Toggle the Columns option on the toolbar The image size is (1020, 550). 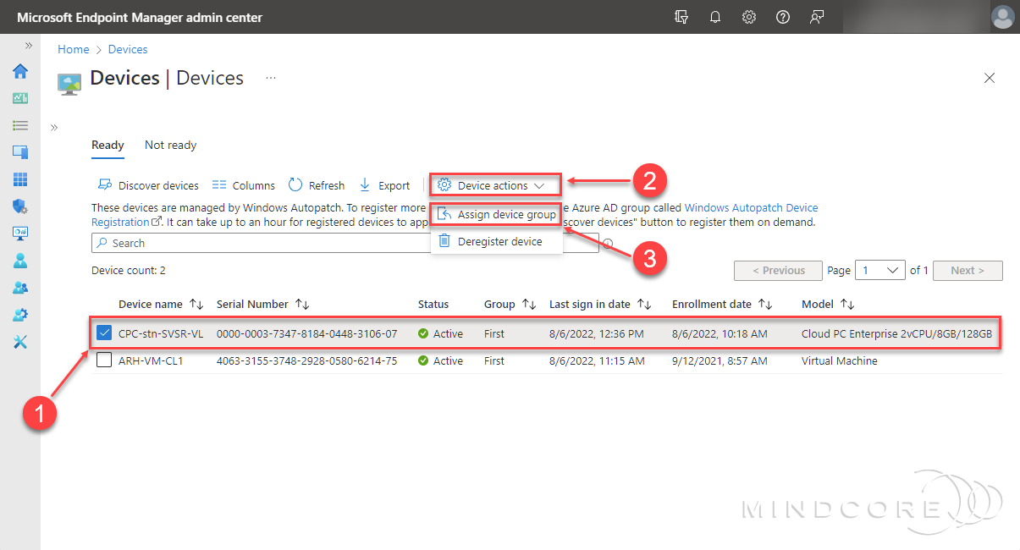click(x=244, y=184)
